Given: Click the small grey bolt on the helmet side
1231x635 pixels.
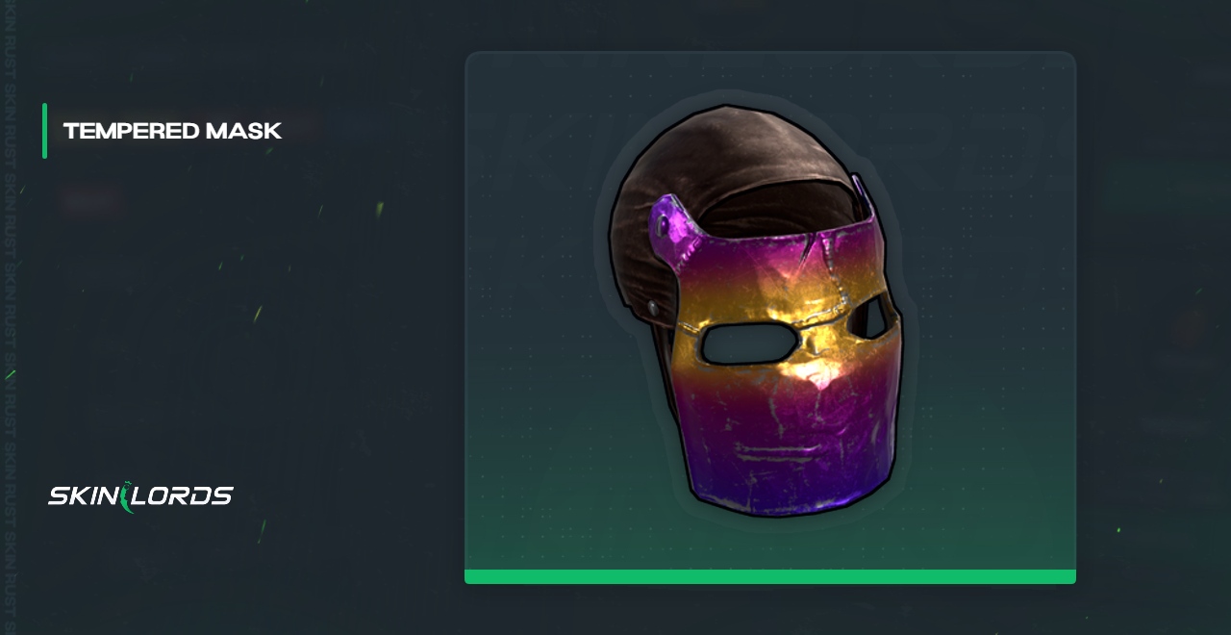Looking at the screenshot, I should click(x=654, y=308).
